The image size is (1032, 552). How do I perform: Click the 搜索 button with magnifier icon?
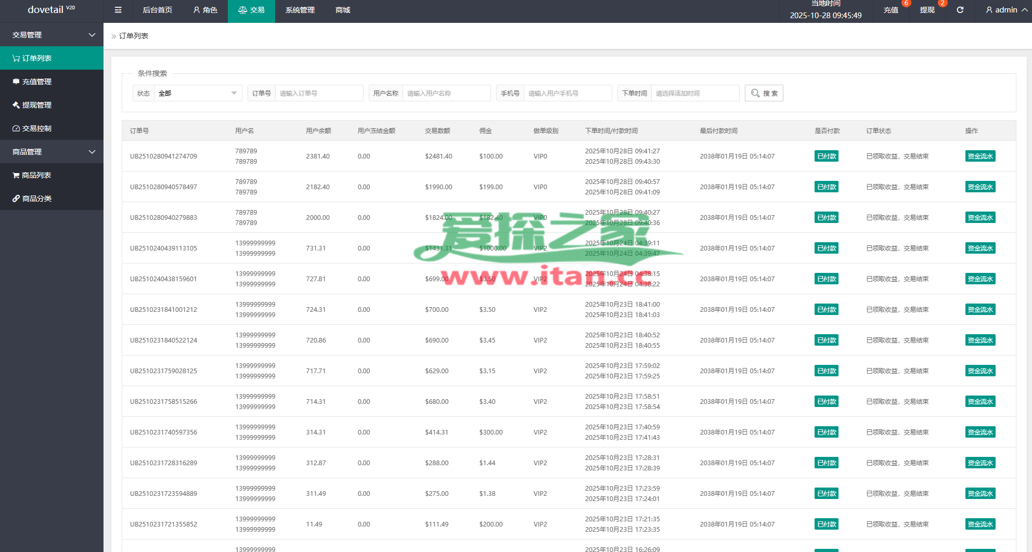click(764, 93)
